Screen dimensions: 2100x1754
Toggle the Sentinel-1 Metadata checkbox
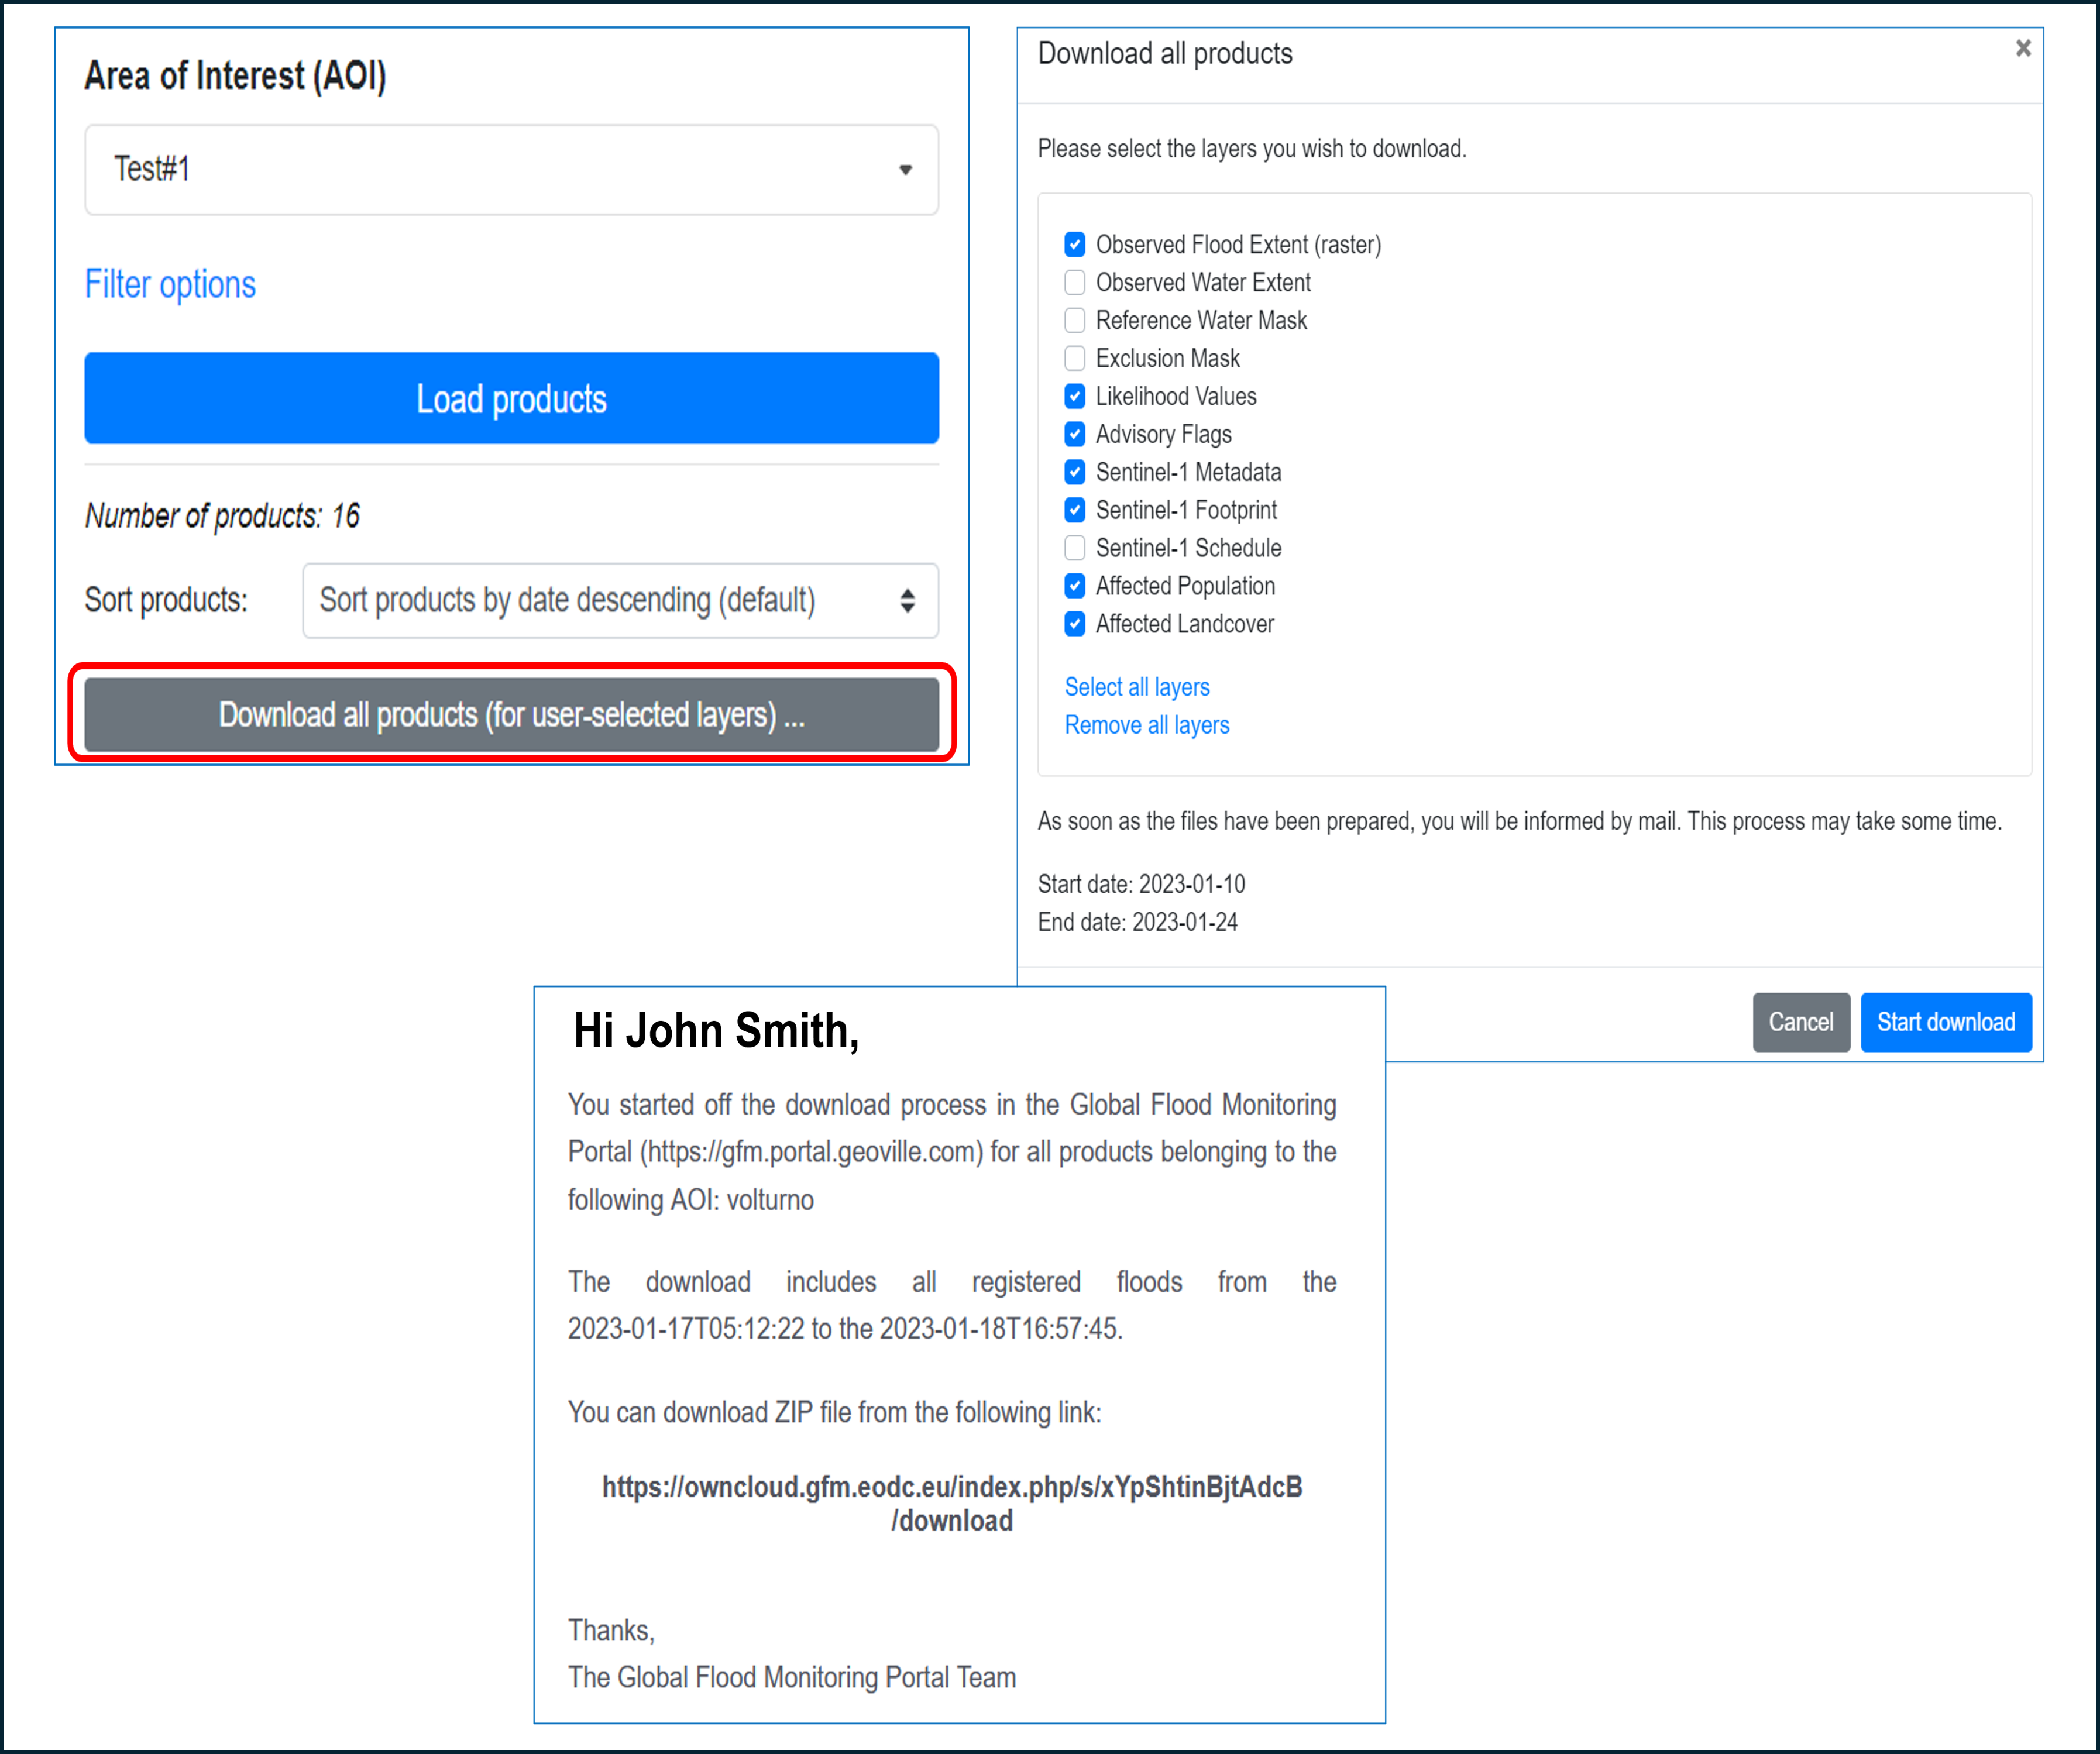[1075, 472]
